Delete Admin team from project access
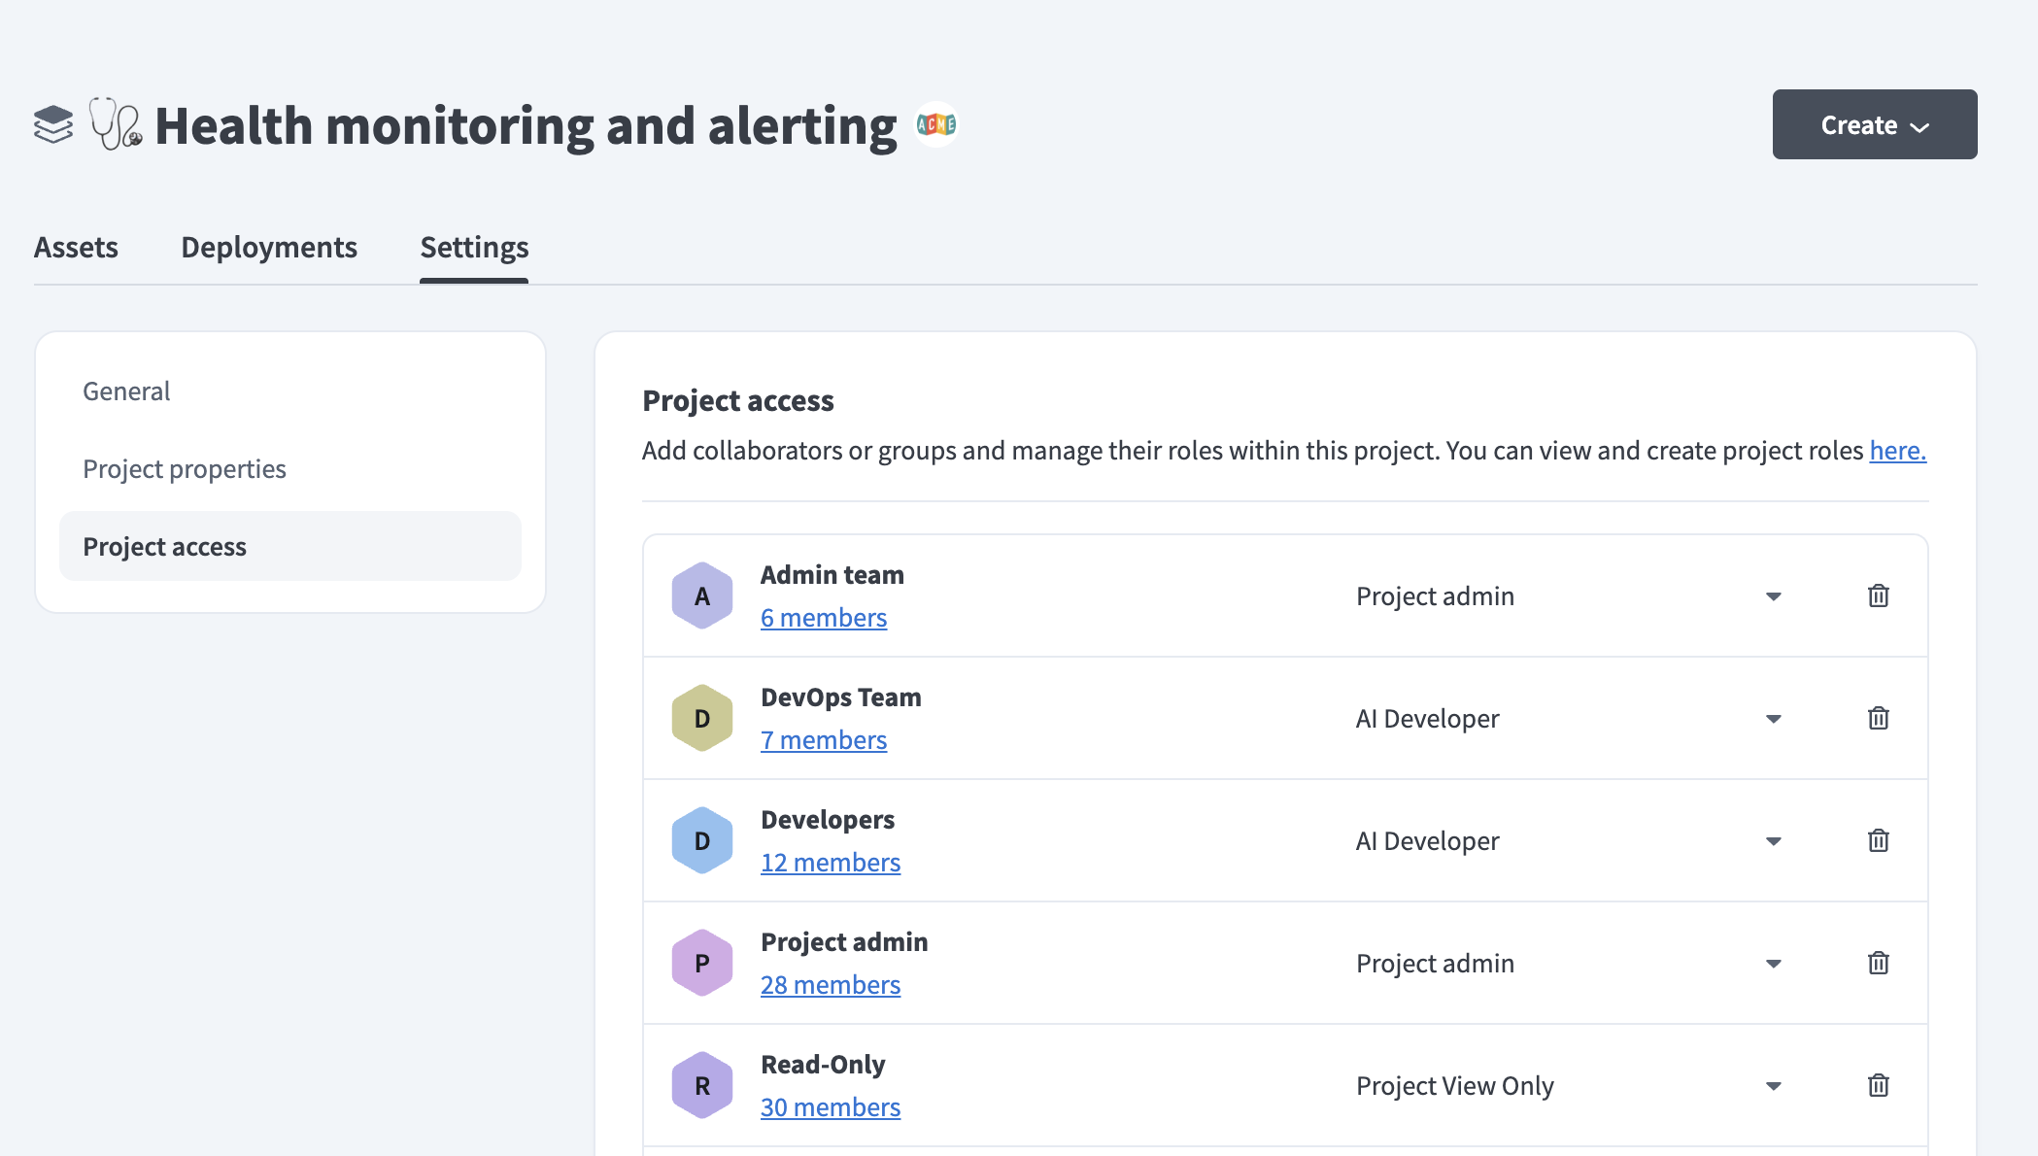Viewport: 2038px width, 1156px height. [1878, 595]
